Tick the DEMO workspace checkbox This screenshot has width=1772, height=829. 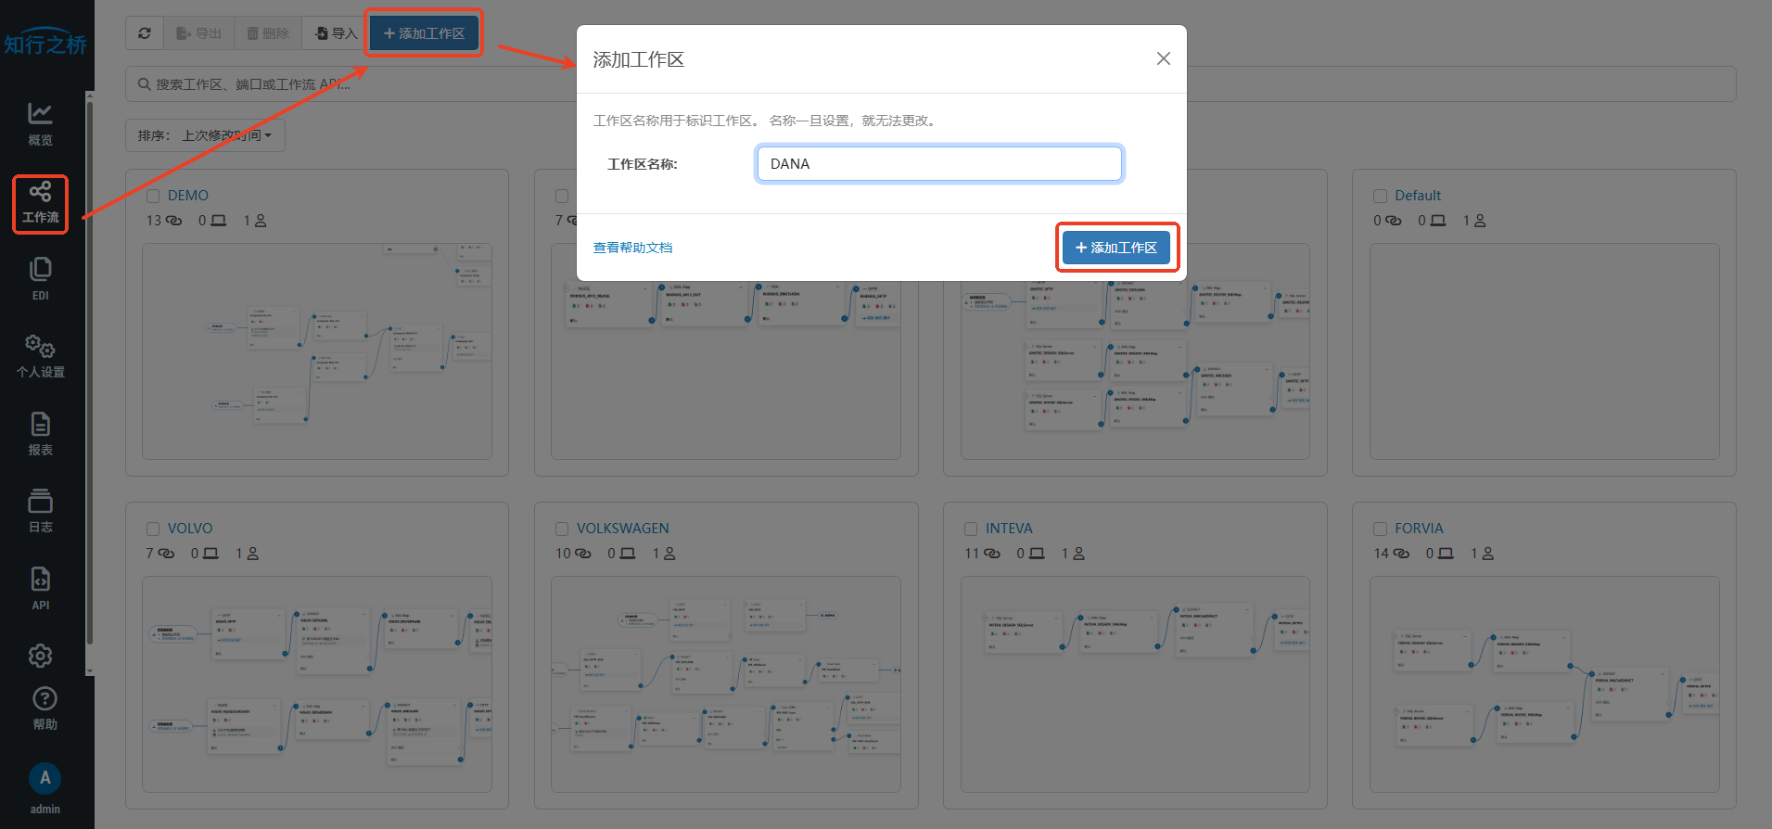pyautogui.click(x=153, y=196)
